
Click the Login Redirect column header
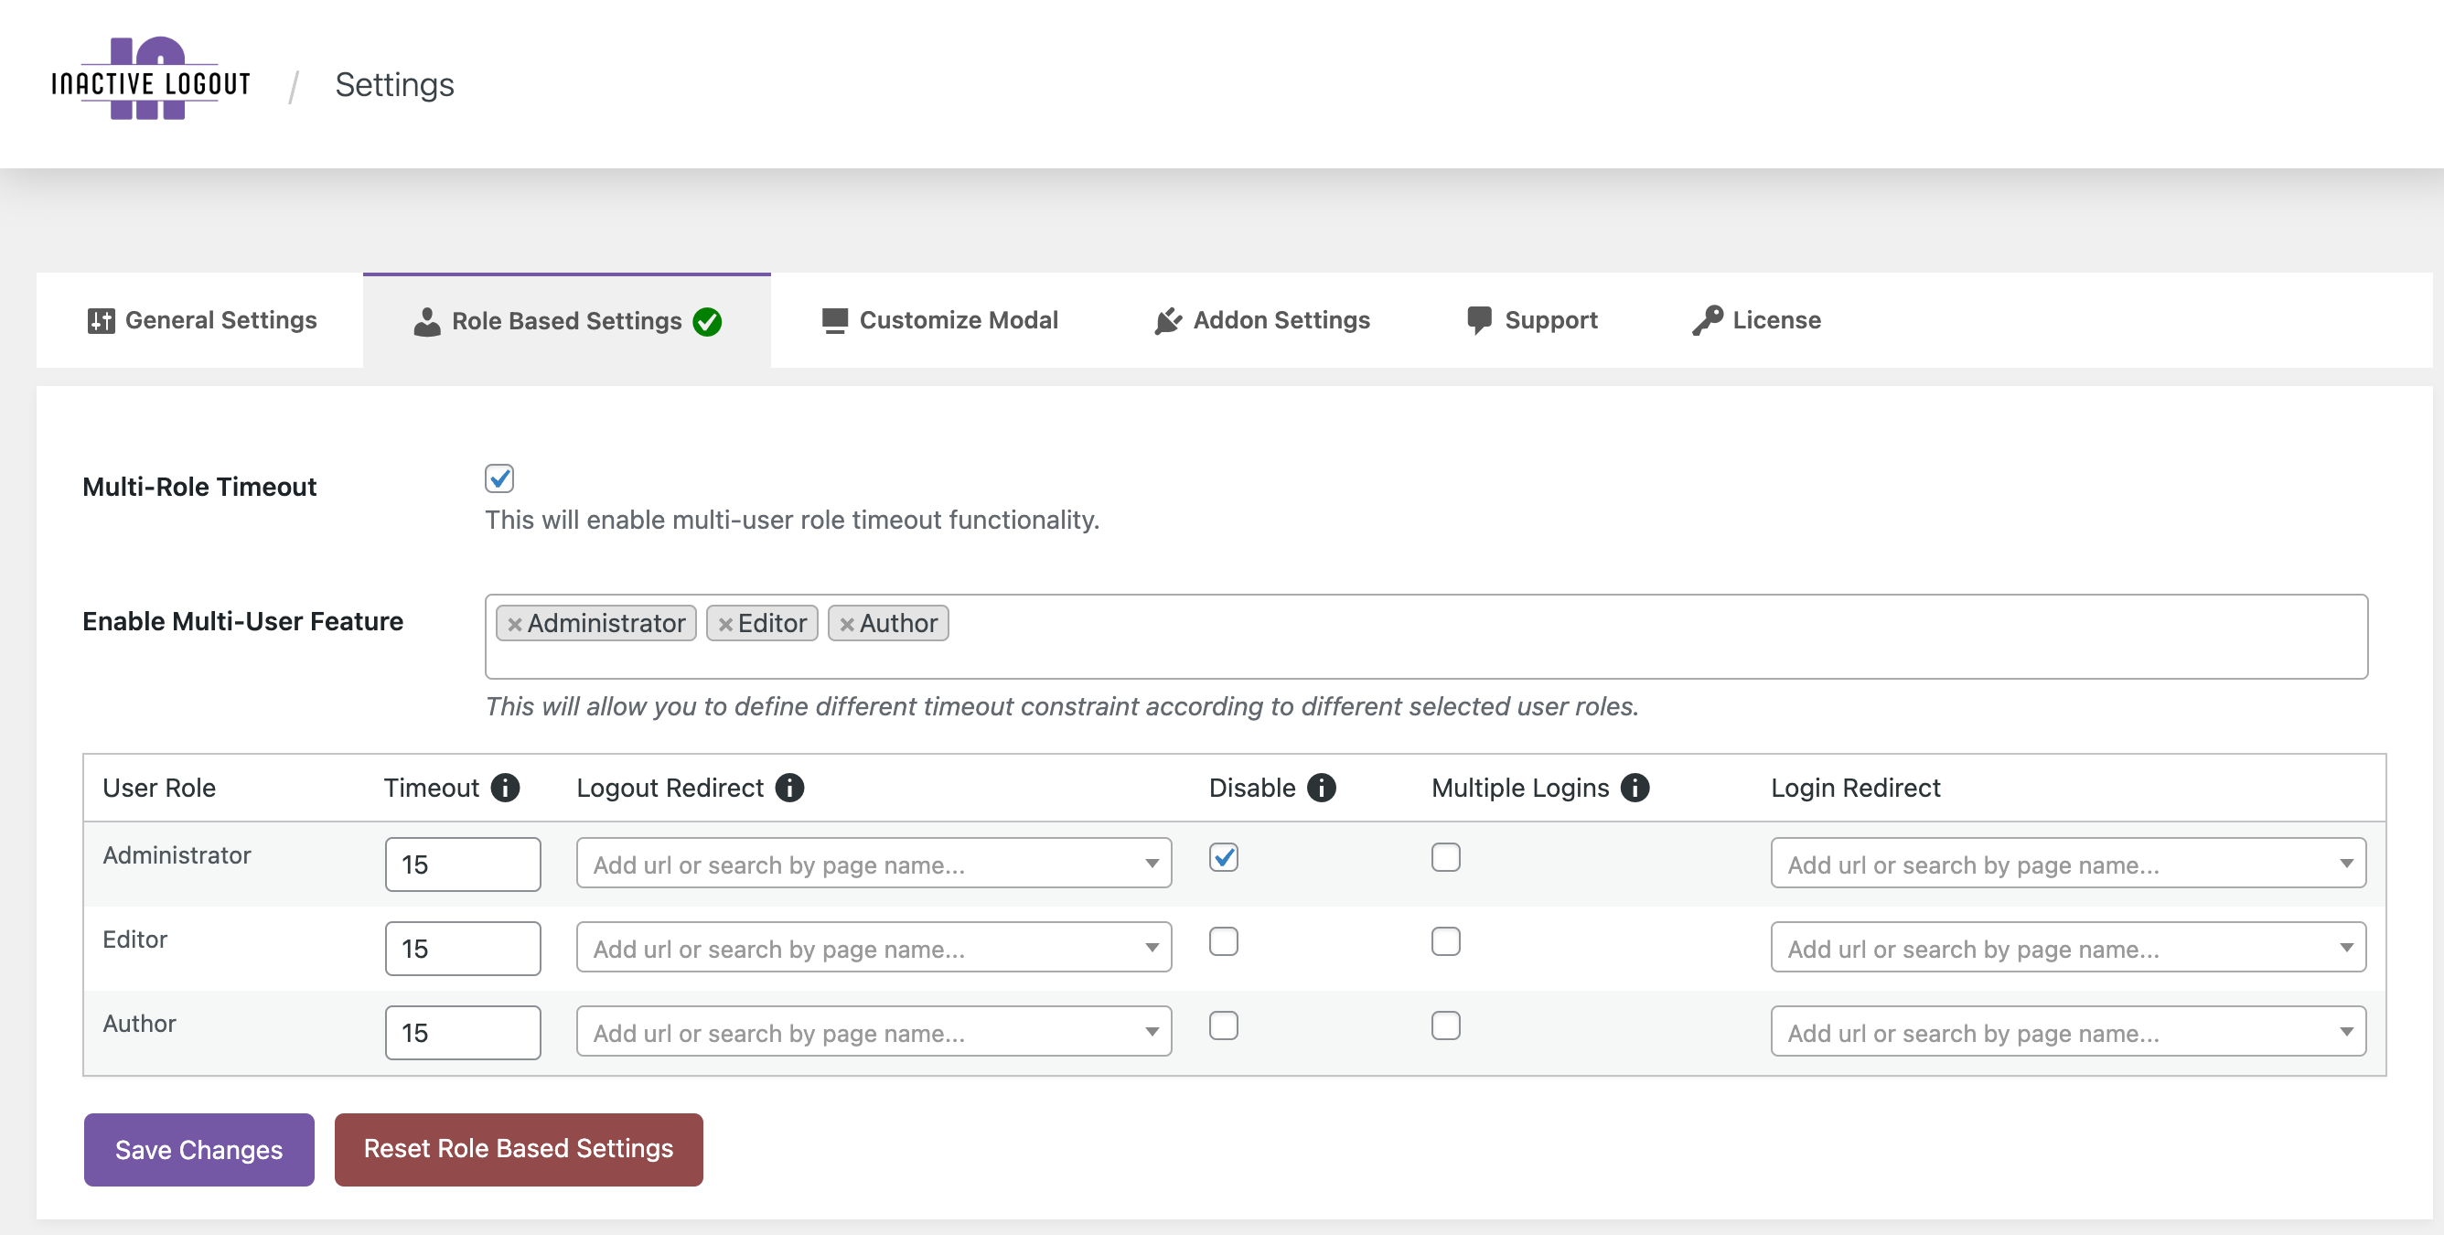click(x=1856, y=788)
